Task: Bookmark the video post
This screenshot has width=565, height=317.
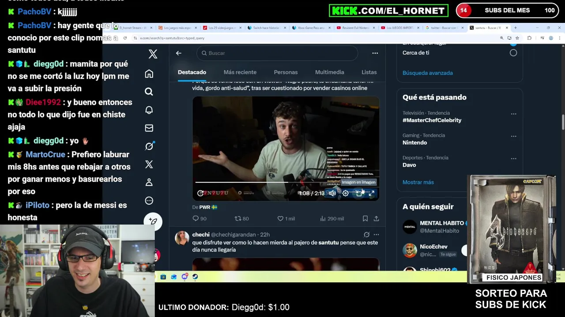Action: point(365,218)
